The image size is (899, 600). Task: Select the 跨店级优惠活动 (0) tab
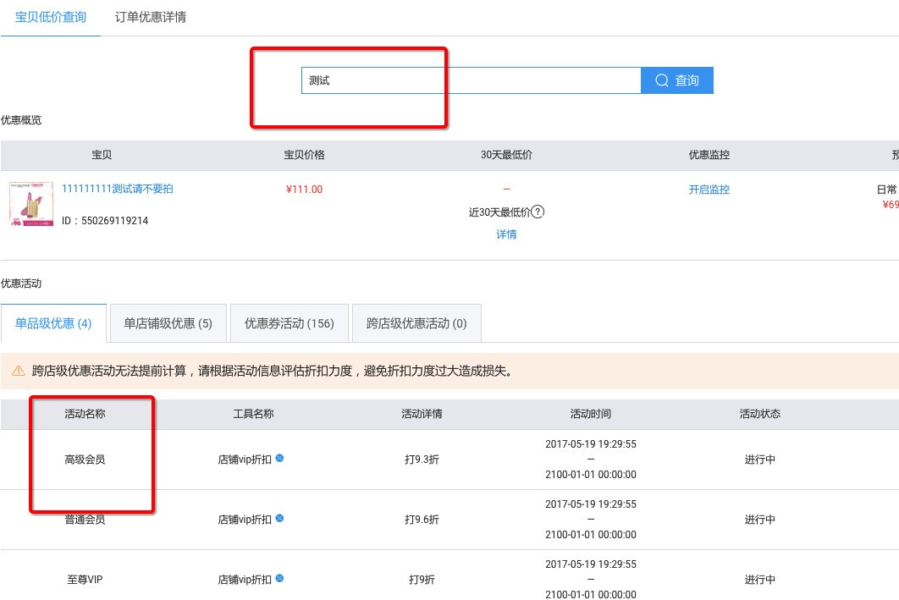[x=416, y=323]
